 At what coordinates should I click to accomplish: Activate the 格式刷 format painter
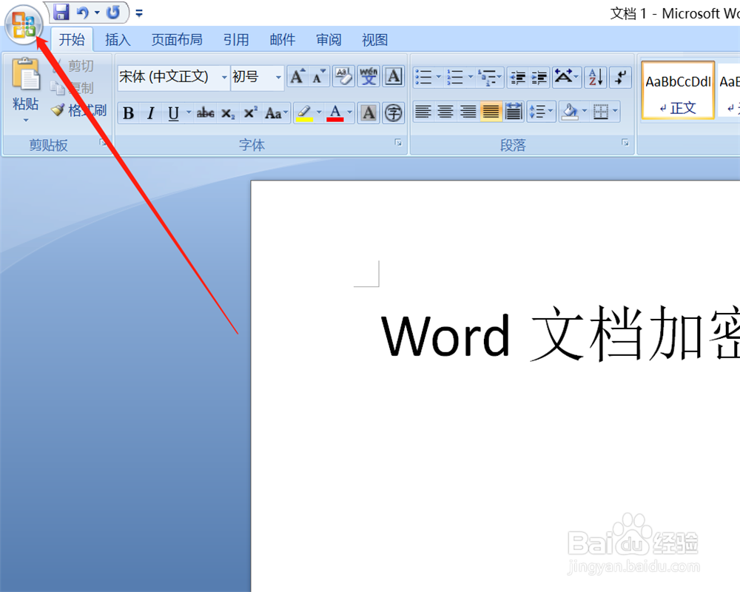[x=79, y=110]
